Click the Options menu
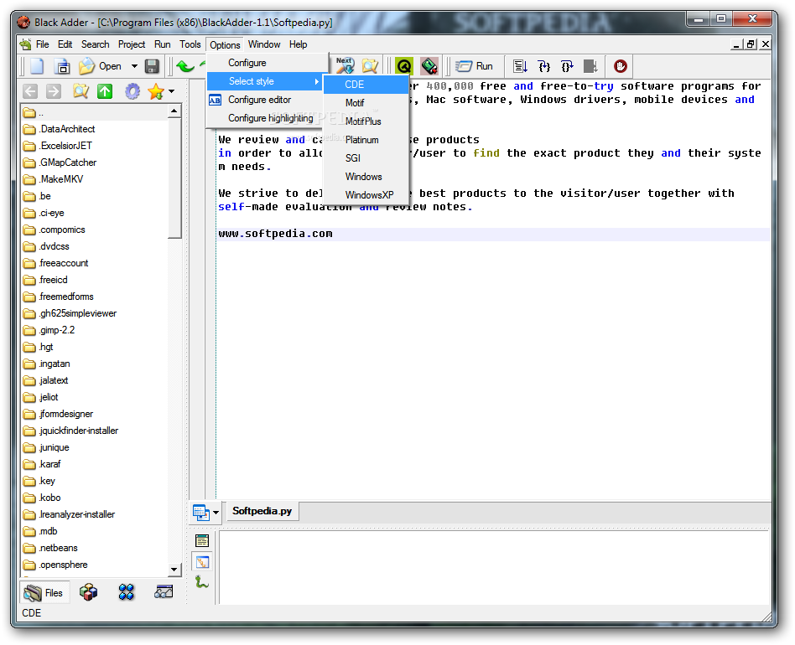Image resolution: width=795 pixels, height=645 pixels. (x=225, y=45)
